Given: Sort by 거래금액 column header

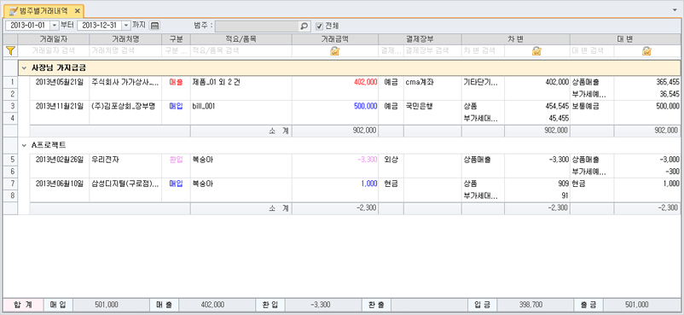Looking at the screenshot, I should pyautogui.click(x=335, y=39).
